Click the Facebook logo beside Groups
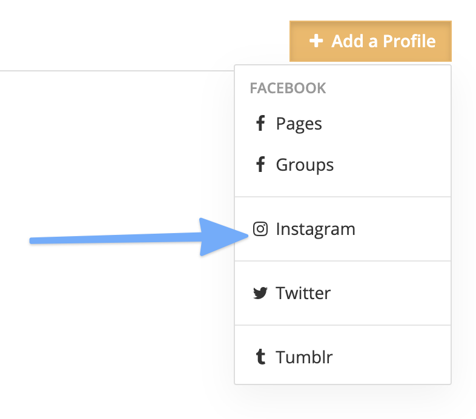The width and height of the screenshot is (476, 419). (x=260, y=164)
